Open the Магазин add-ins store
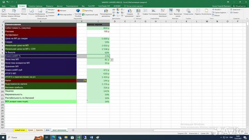The width and height of the screenshot is (249, 140). pos(62,10)
